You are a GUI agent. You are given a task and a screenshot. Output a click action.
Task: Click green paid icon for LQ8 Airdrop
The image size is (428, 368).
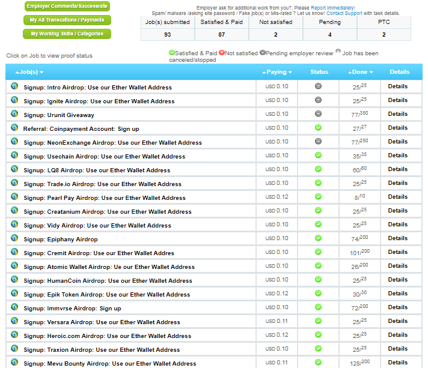point(318,169)
